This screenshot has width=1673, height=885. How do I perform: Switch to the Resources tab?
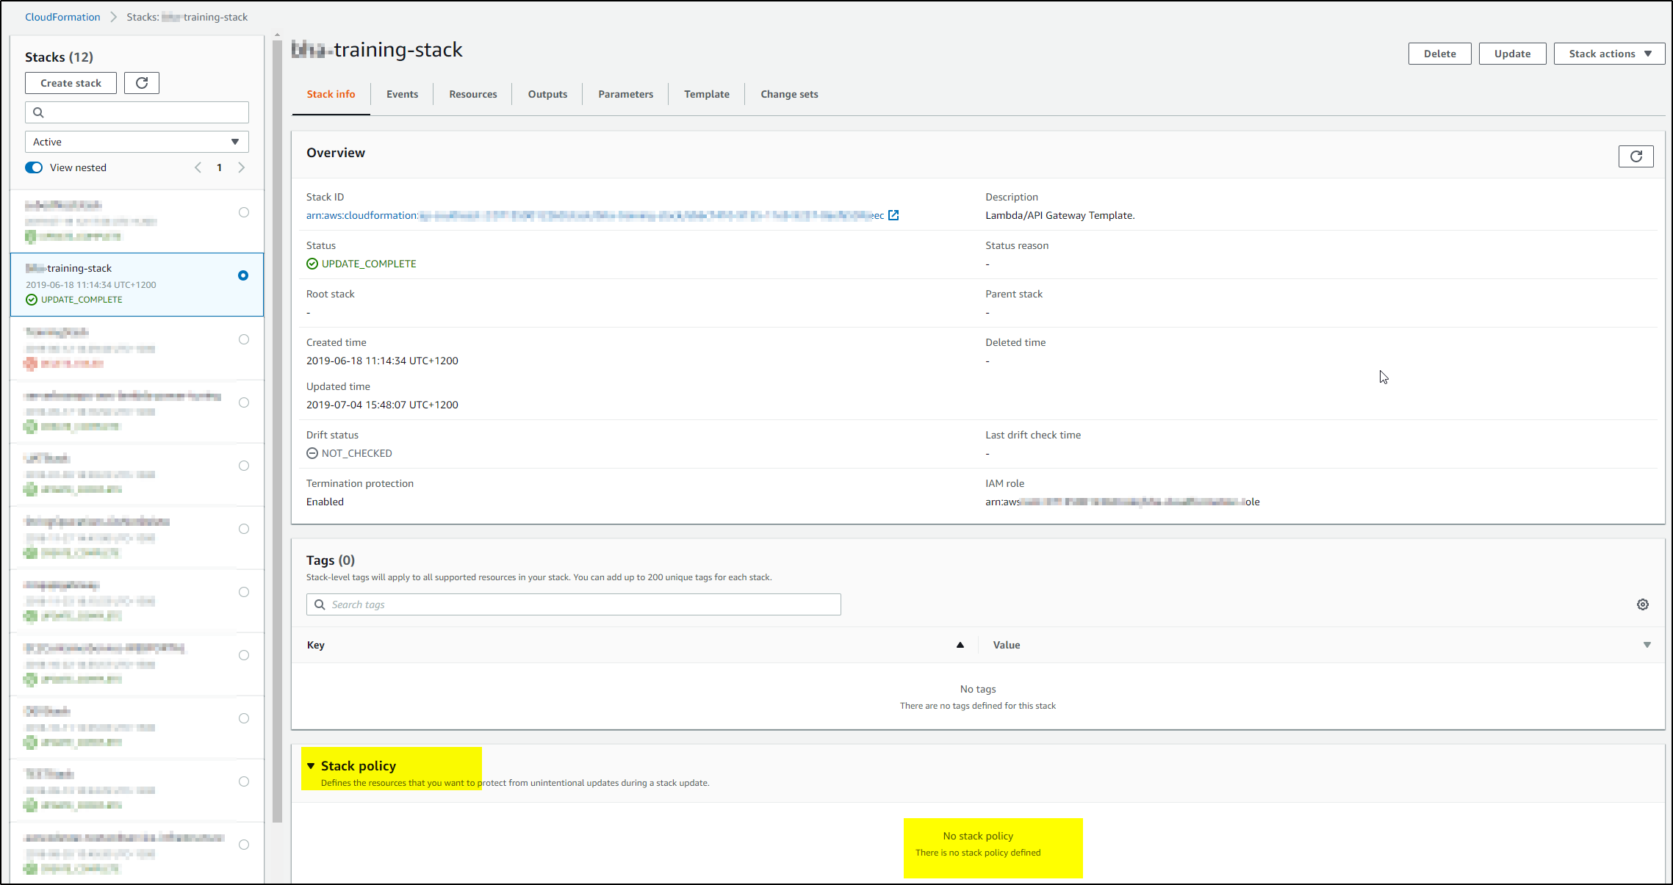pos(472,94)
